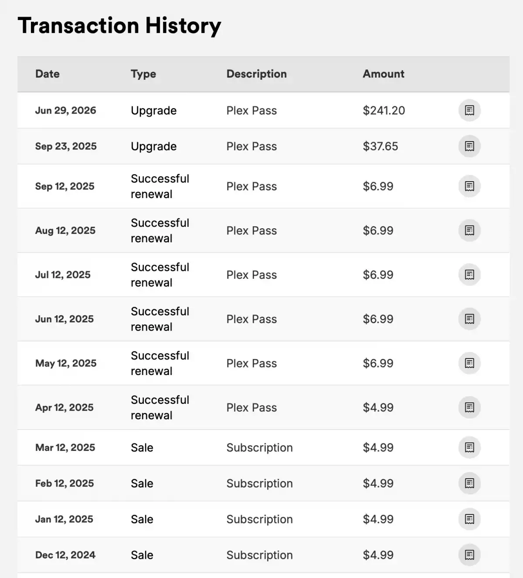View receipt for $37.65 Plex Pass upgrade
The image size is (523, 578).
[469, 146]
